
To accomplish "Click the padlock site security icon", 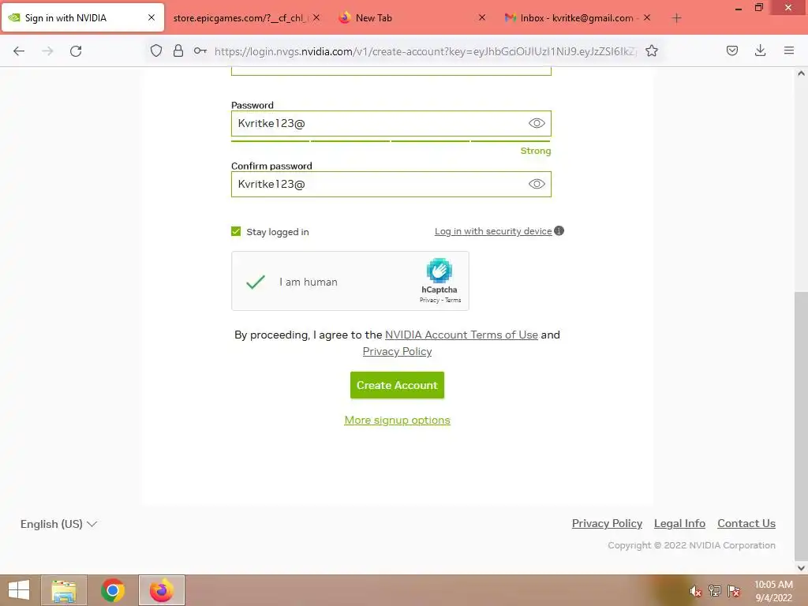I will point(178,50).
